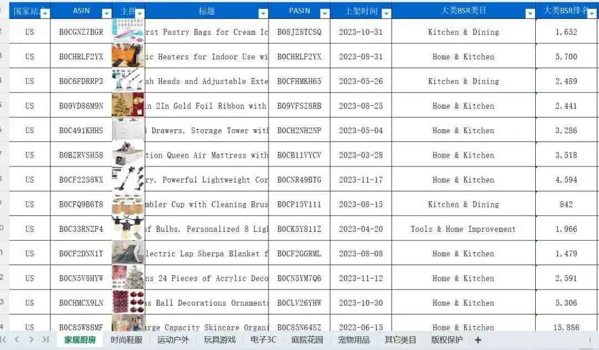Select Tools & Home Improvement category cell
This screenshot has width=599, height=350.
click(x=463, y=229)
